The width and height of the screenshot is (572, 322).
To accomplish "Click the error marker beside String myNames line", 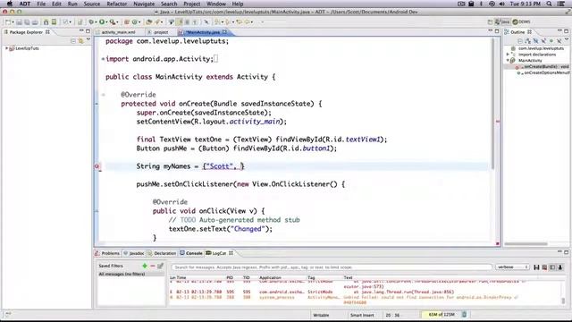I will (97, 166).
